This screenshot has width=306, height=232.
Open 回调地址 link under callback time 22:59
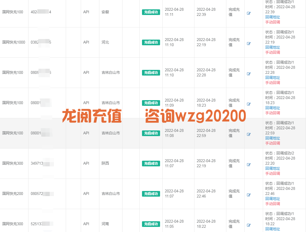point(273,138)
